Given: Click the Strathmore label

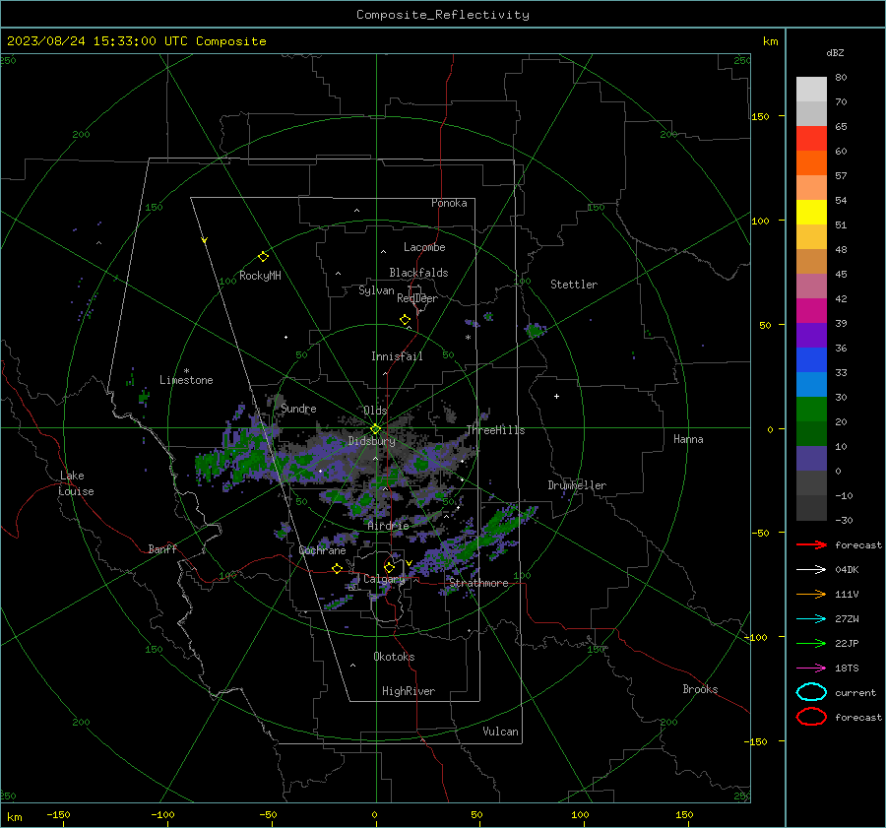Looking at the screenshot, I should [x=478, y=583].
